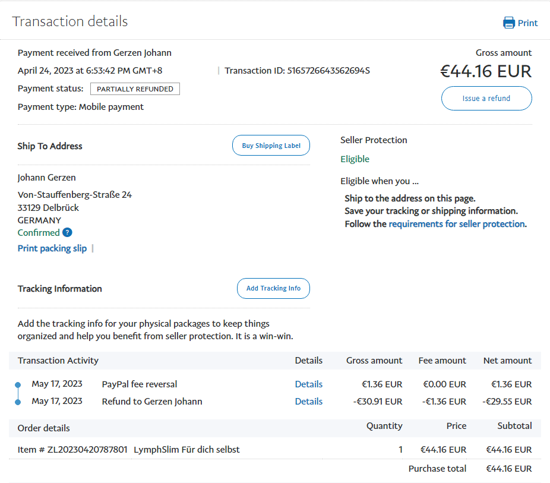Click the help icon beside Confirmed
550x483 pixels.
click(67, 233)
